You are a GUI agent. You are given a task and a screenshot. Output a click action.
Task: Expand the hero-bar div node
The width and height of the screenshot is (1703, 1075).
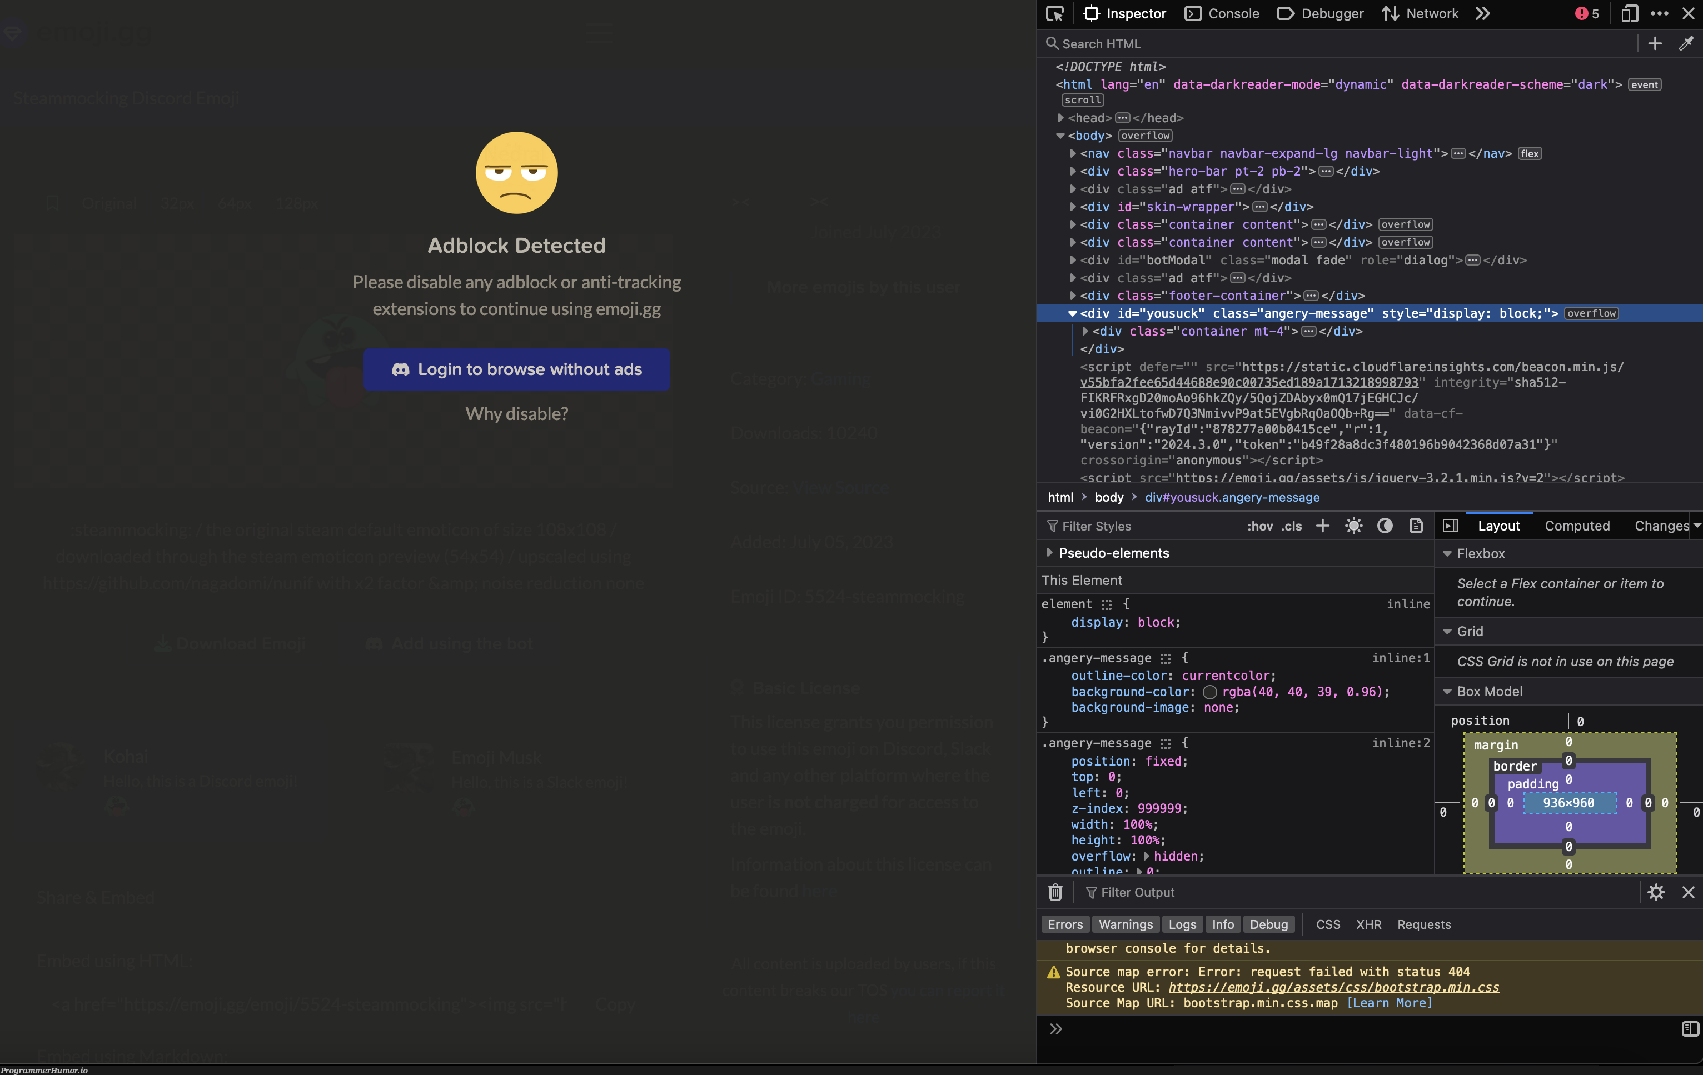point(1073,171)
